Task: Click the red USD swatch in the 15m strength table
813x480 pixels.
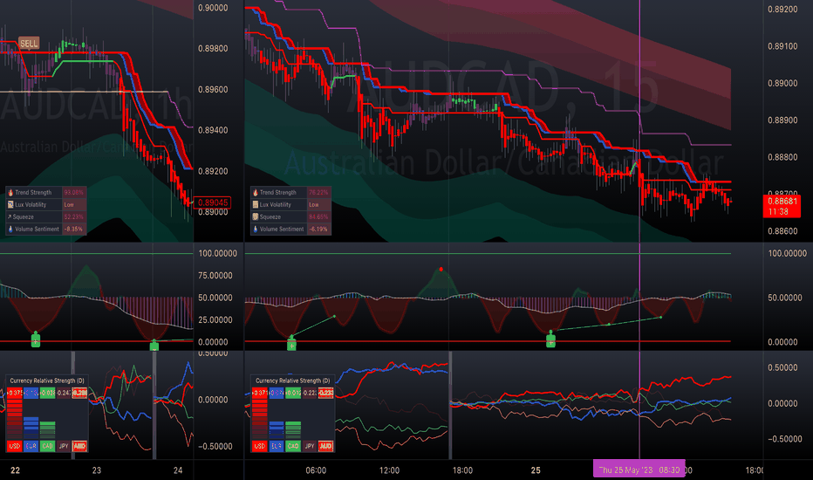Action: 260,446
